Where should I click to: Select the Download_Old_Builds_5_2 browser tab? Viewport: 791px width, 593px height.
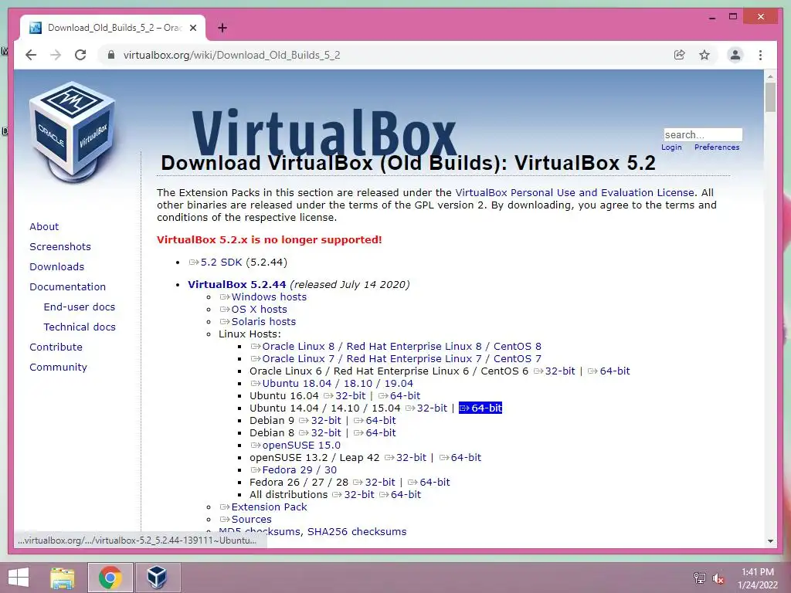tap(113, 28)
